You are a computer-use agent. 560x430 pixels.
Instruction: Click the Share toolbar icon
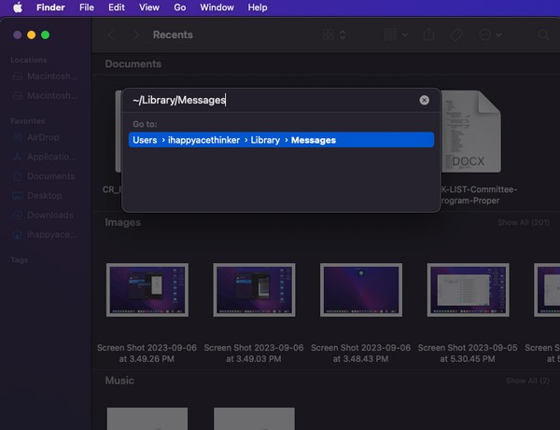(x=428, y=35)
